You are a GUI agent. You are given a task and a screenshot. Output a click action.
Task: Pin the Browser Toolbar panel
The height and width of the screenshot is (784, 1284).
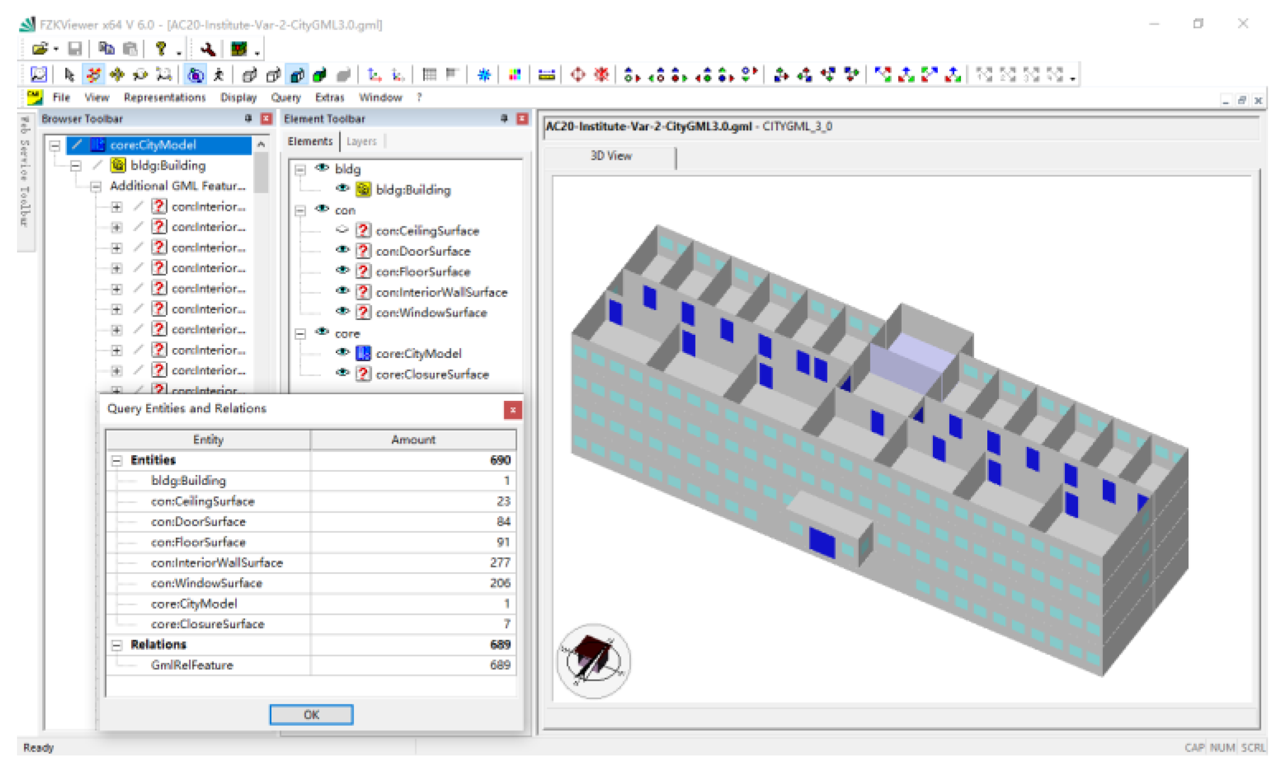tap(248, 119)
